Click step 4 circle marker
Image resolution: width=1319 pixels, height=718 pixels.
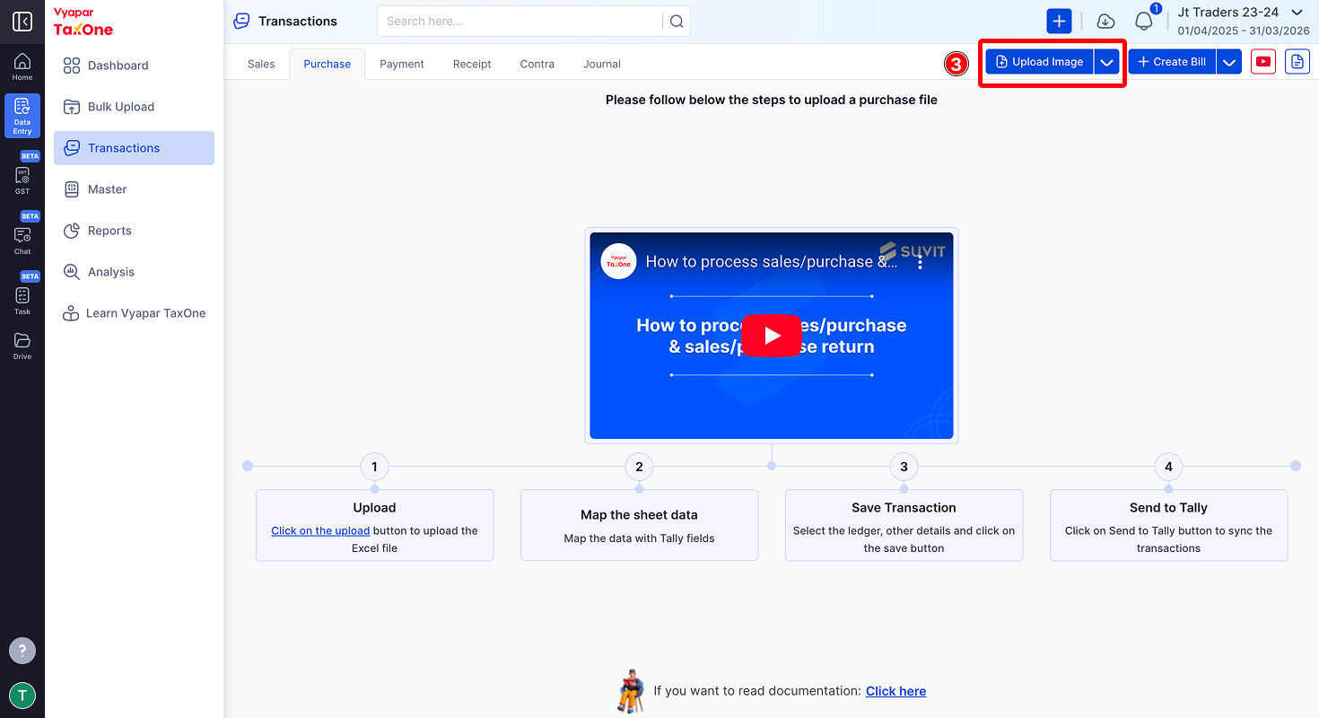point(1168,467)
